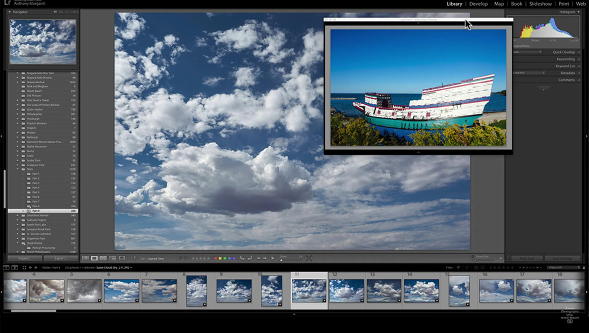
Task: Open the Filters Off dropdown
Action: [x=562, y=268]
